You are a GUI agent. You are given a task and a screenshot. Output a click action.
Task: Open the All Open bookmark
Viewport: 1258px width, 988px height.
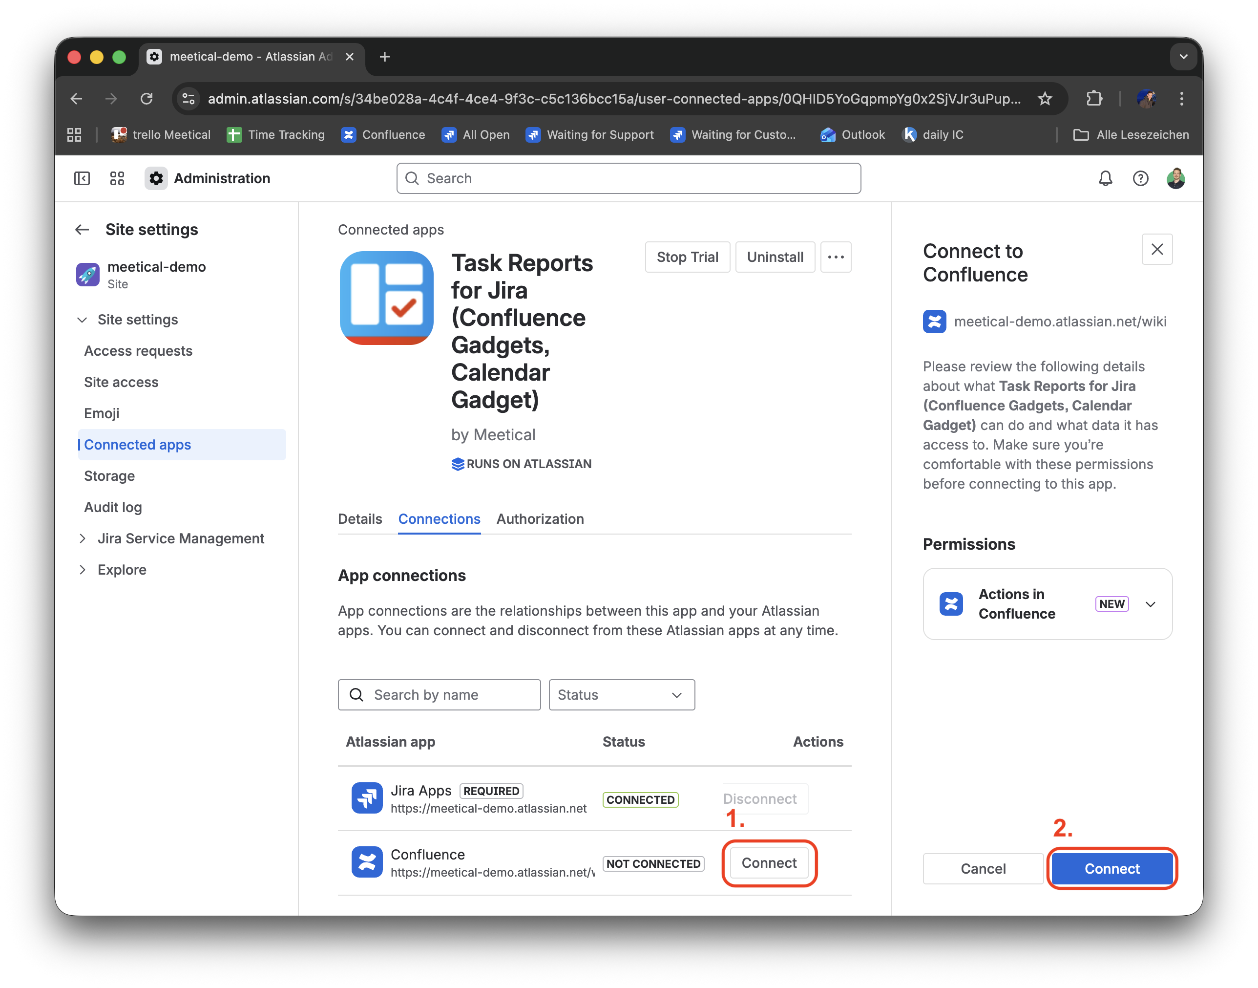(x=476, y=135)
